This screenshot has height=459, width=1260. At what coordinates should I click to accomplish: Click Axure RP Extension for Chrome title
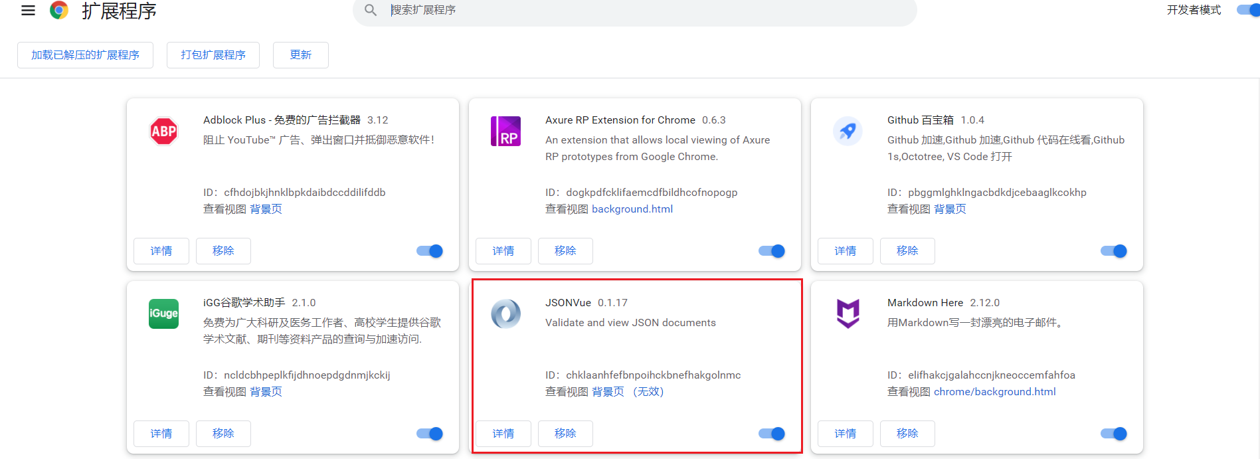click(x=620, y=120)
